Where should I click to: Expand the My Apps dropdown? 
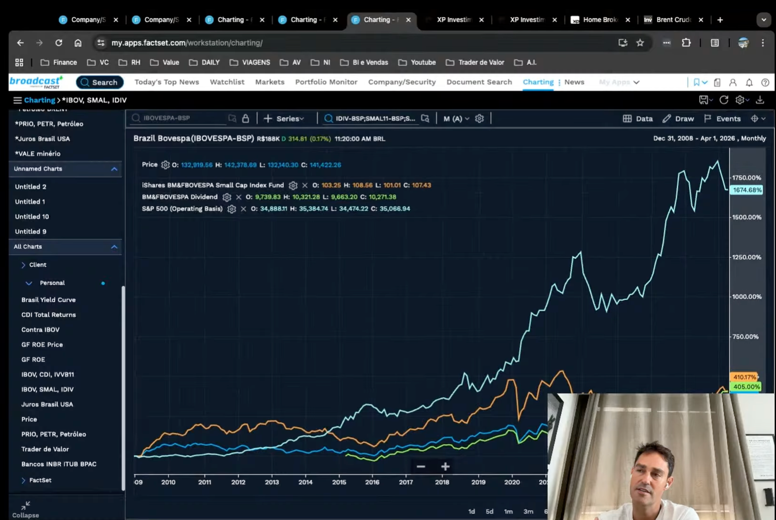coord(619,82)
